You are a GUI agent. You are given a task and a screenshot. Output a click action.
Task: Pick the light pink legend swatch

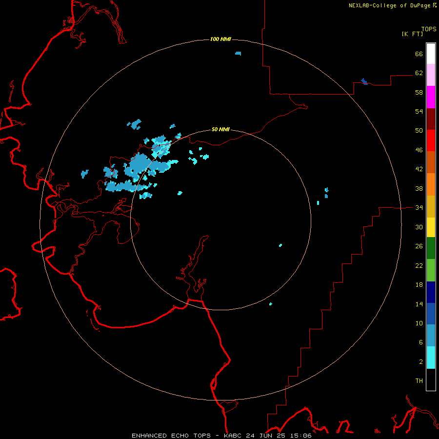(x=431, y=75)
